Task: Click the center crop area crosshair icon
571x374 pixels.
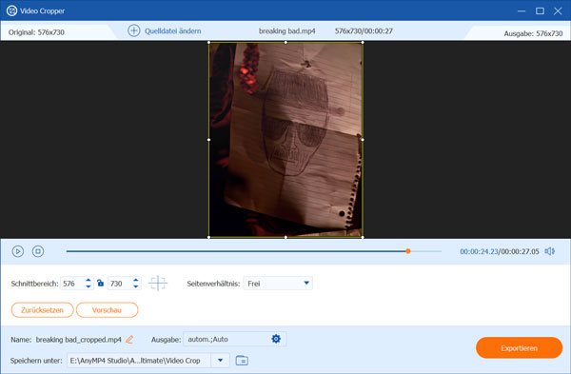Action: pyautogui.click(x=158, y=283)
